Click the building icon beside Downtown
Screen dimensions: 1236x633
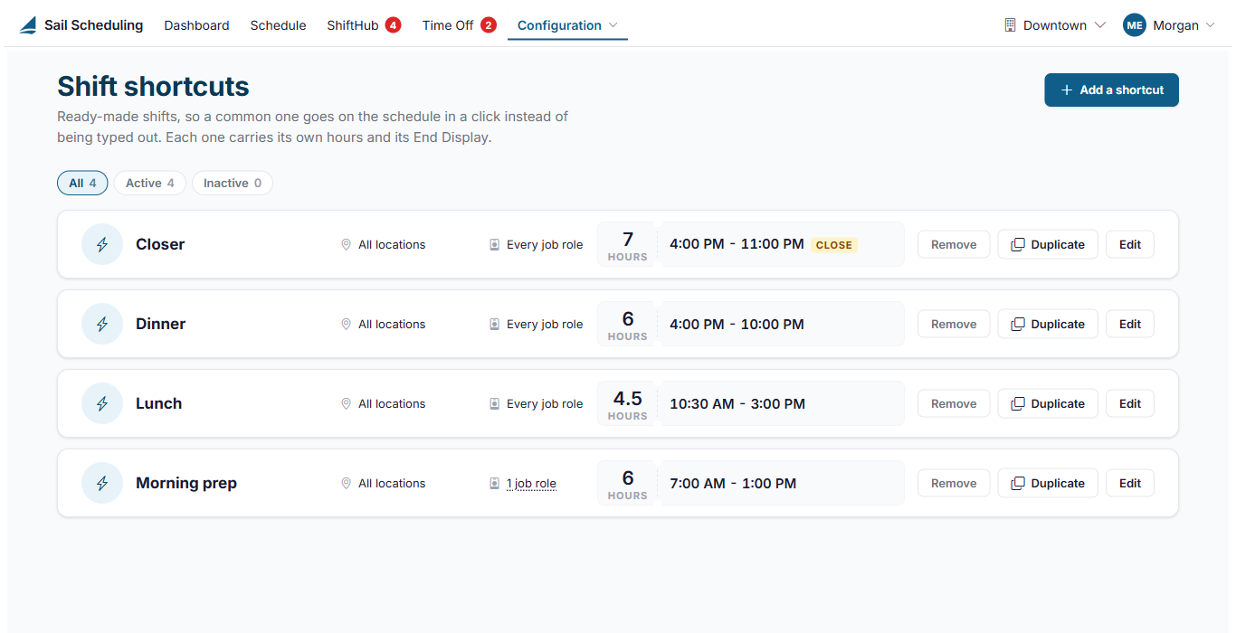(x=1011, y=25)
